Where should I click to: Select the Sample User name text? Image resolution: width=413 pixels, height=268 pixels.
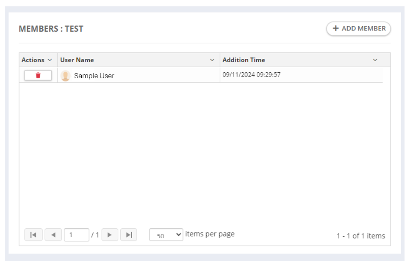pyautogui.click(x=94, y=76)
